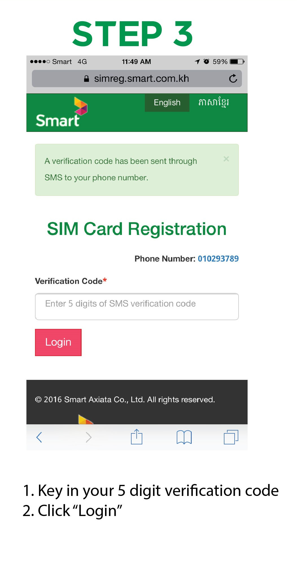297x578 pixels.
Task: Open the Safari share sheet icon
Action: 137,437
